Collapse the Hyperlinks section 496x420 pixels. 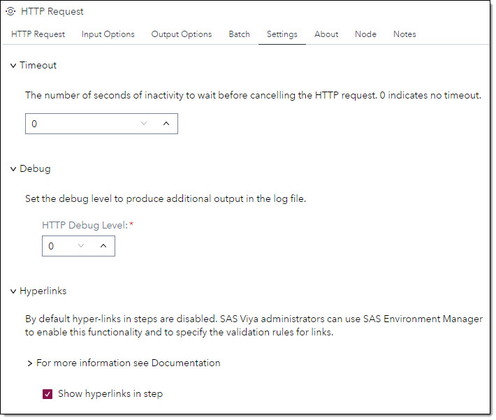point(13,291)
